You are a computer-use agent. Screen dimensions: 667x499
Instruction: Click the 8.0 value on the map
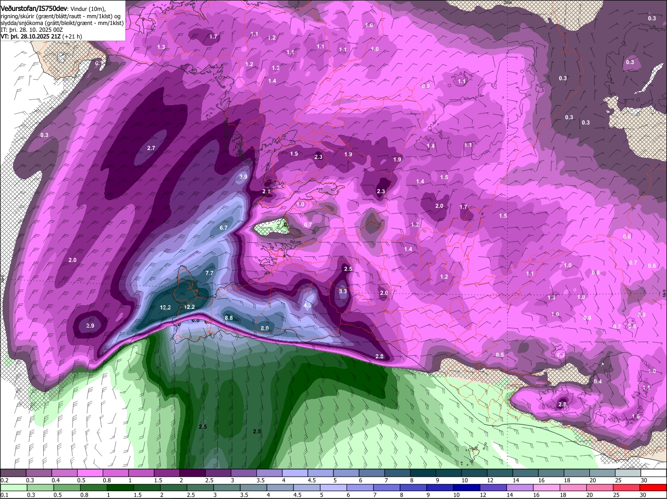pyautogui.click(x=265, y=328)
